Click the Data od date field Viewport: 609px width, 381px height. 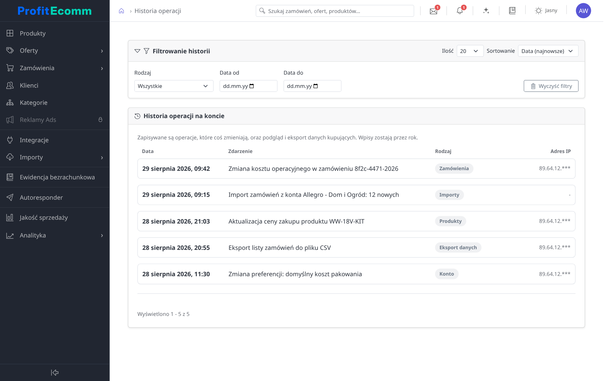tap(248, 86)
